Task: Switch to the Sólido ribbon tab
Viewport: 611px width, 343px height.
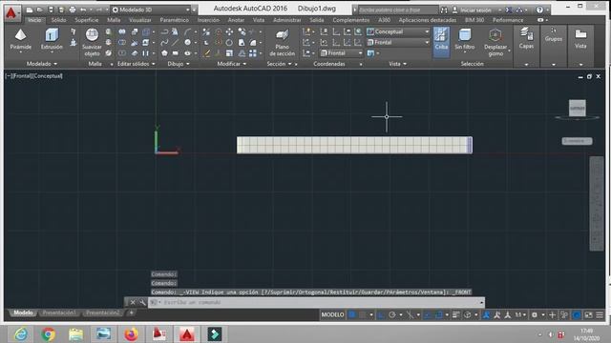Action: coord(59,20)
